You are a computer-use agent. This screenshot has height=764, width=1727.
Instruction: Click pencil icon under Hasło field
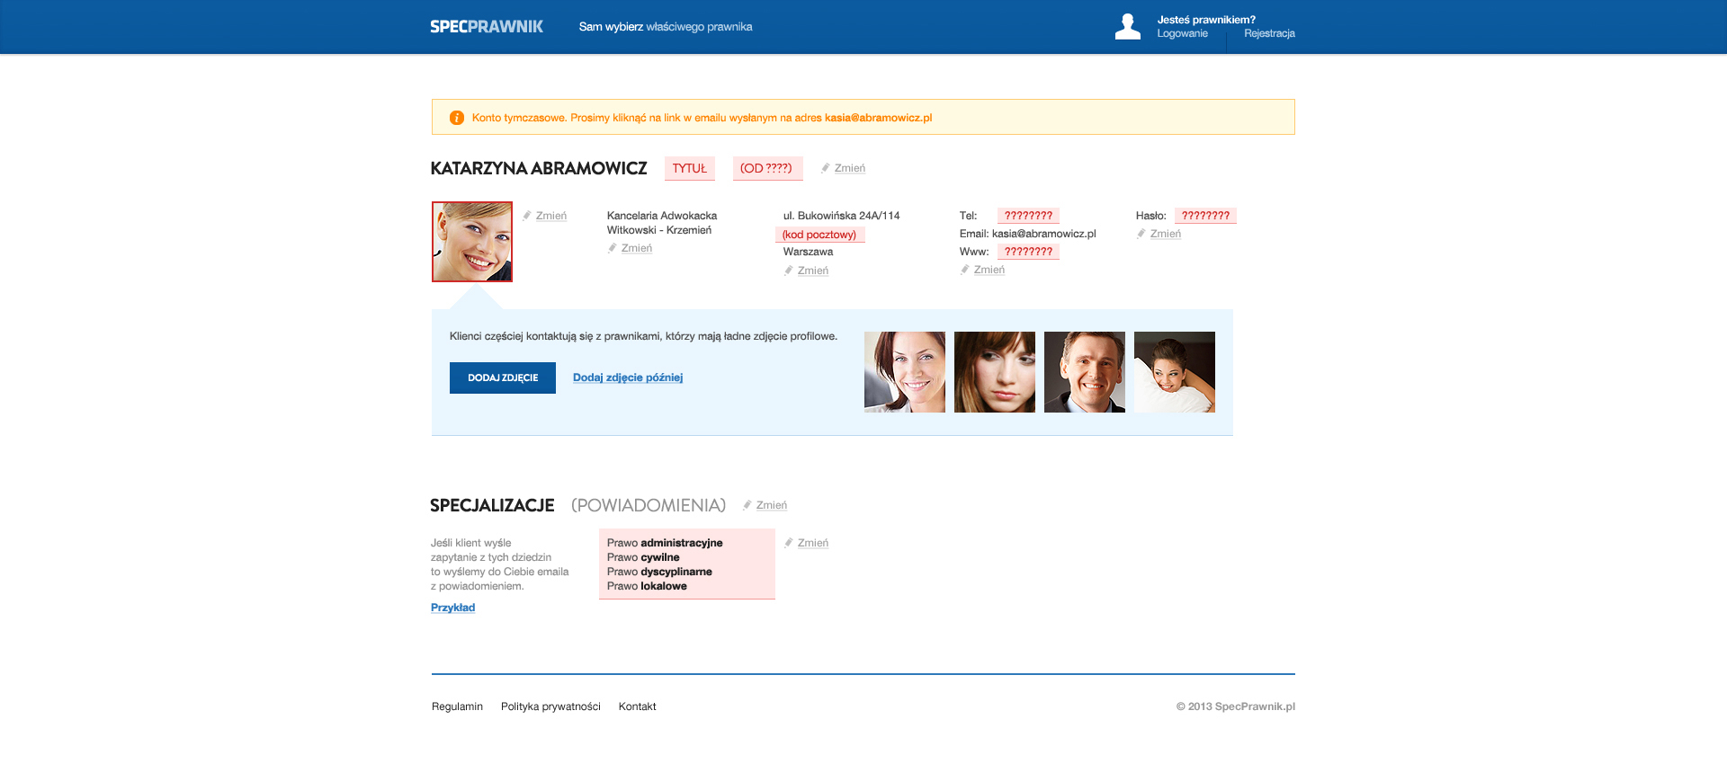pos(1141,234)
